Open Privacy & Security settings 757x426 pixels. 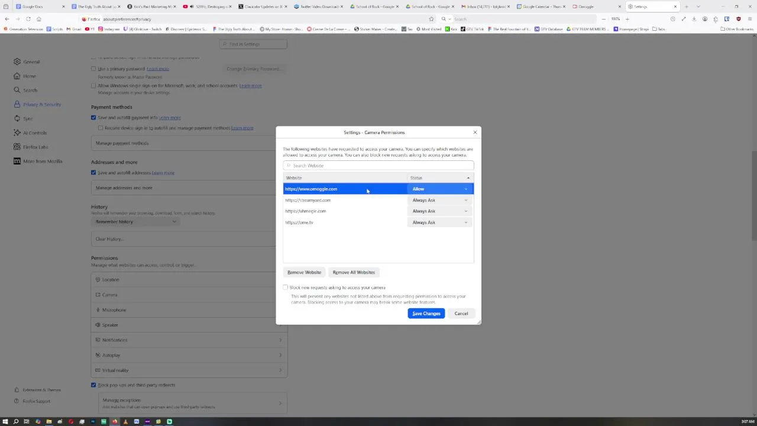(x=37, y=104)
